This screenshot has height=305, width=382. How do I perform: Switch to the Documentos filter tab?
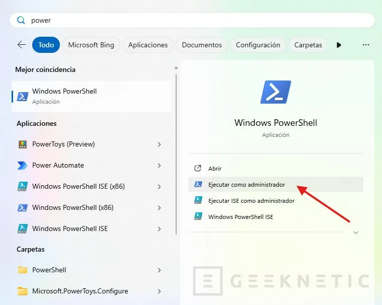coord(202,45)
